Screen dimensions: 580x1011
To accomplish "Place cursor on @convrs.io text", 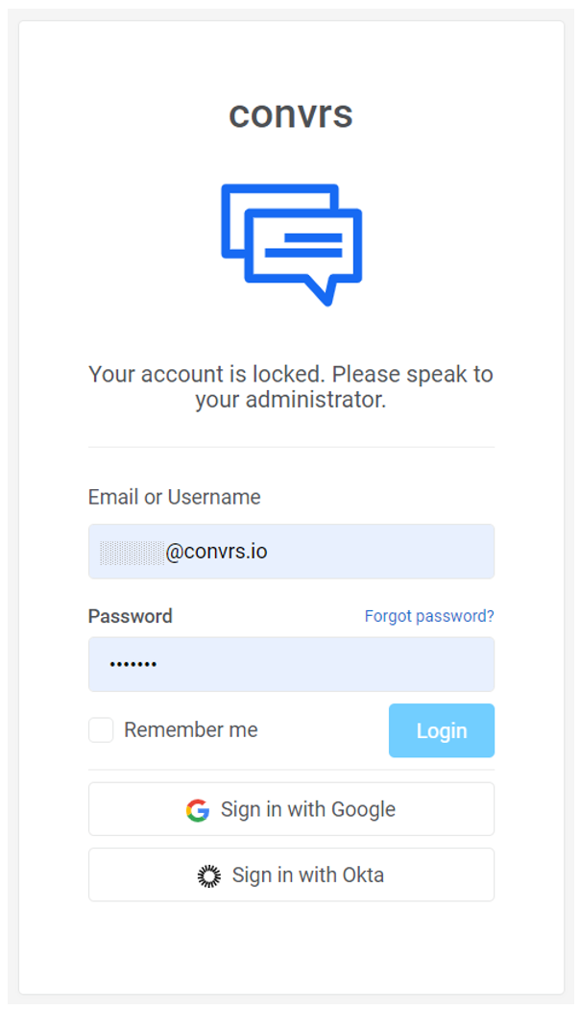I will (x=216, y=552).
